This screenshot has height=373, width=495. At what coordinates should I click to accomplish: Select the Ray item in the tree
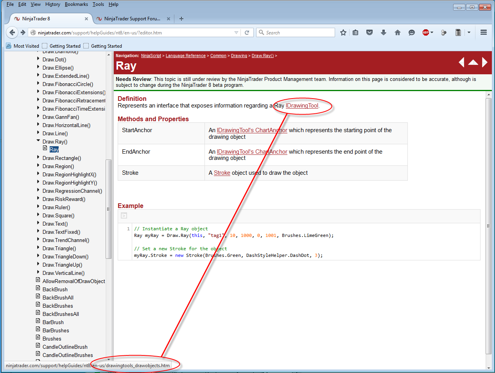[x=54, y=149]
